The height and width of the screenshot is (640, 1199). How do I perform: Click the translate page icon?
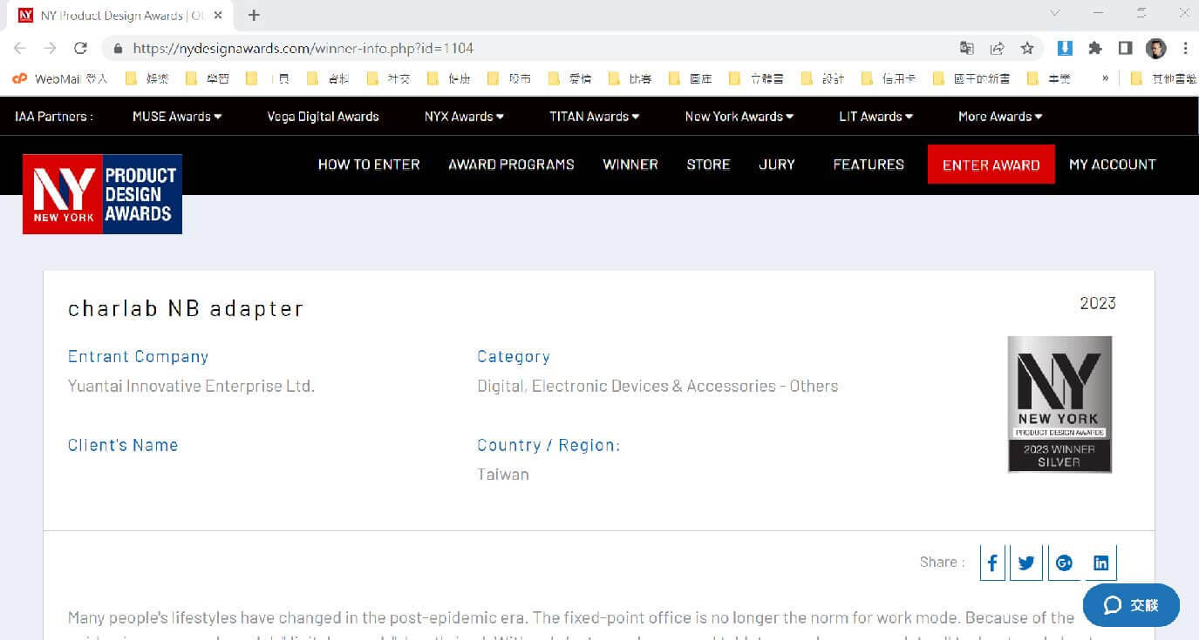[x=967, y=48]
